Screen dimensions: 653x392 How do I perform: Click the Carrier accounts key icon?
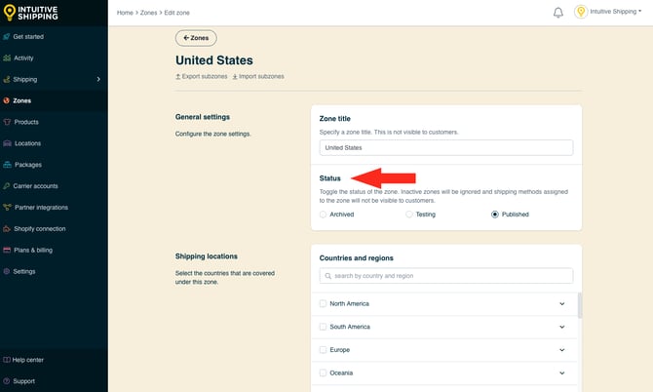point(6,186)
